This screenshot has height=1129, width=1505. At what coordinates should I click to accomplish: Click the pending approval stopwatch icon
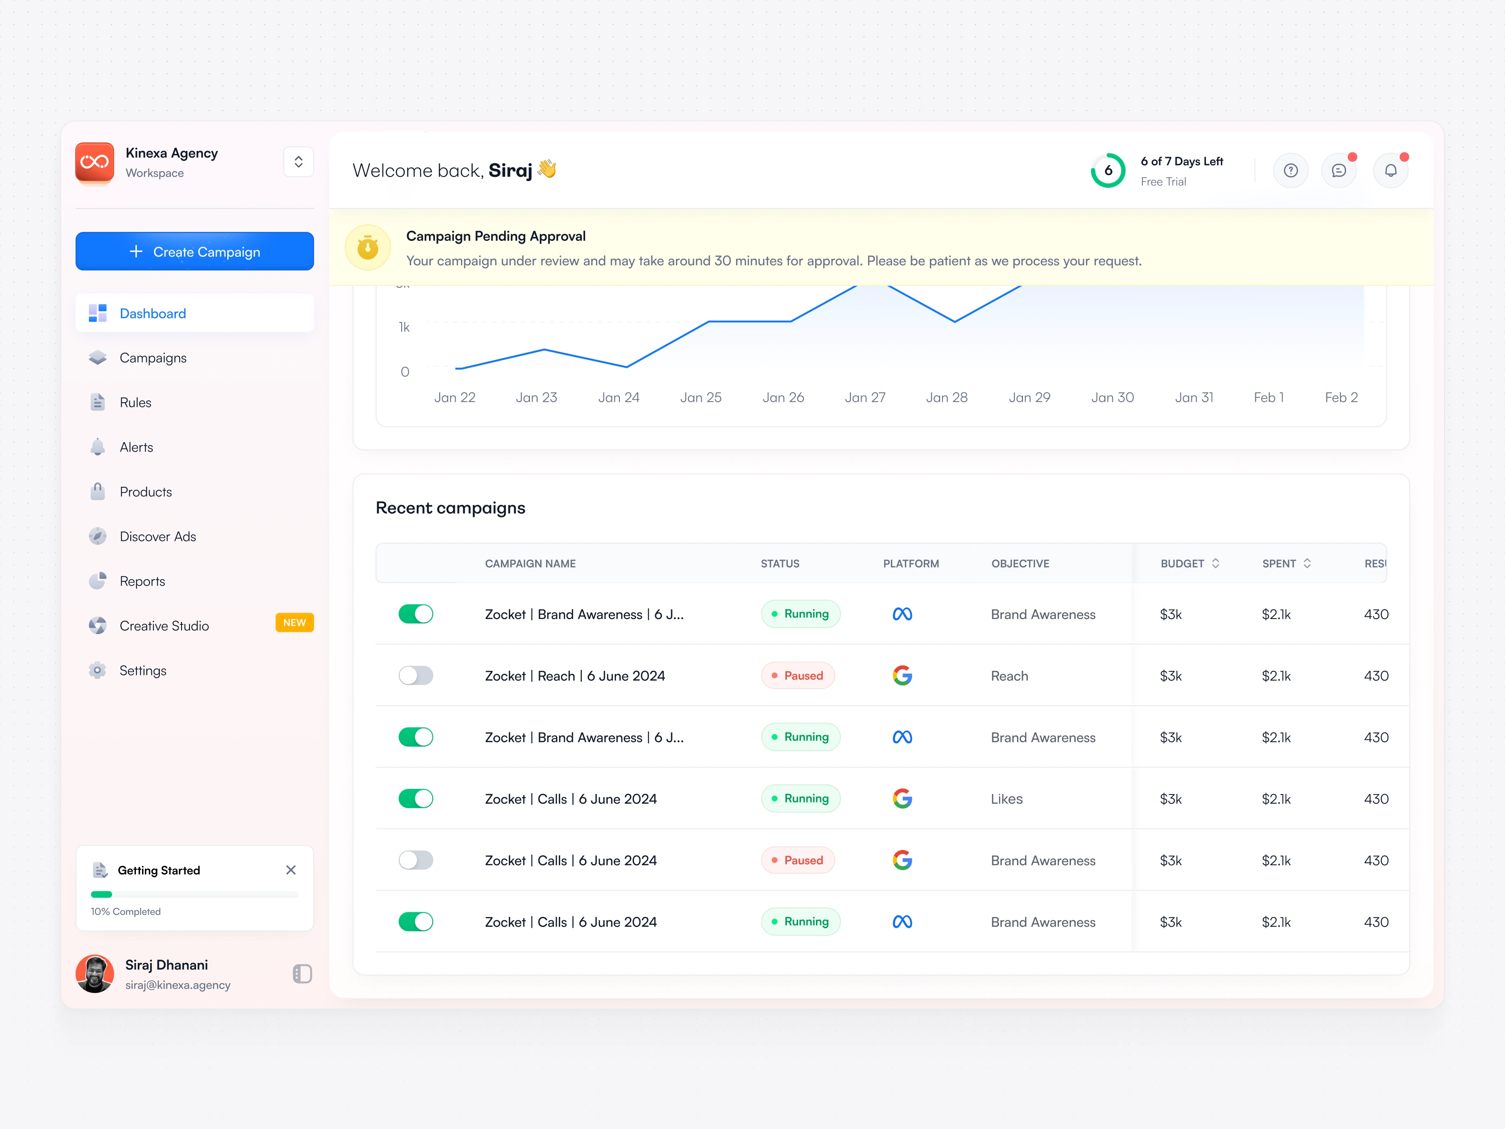tap(367, 248)
